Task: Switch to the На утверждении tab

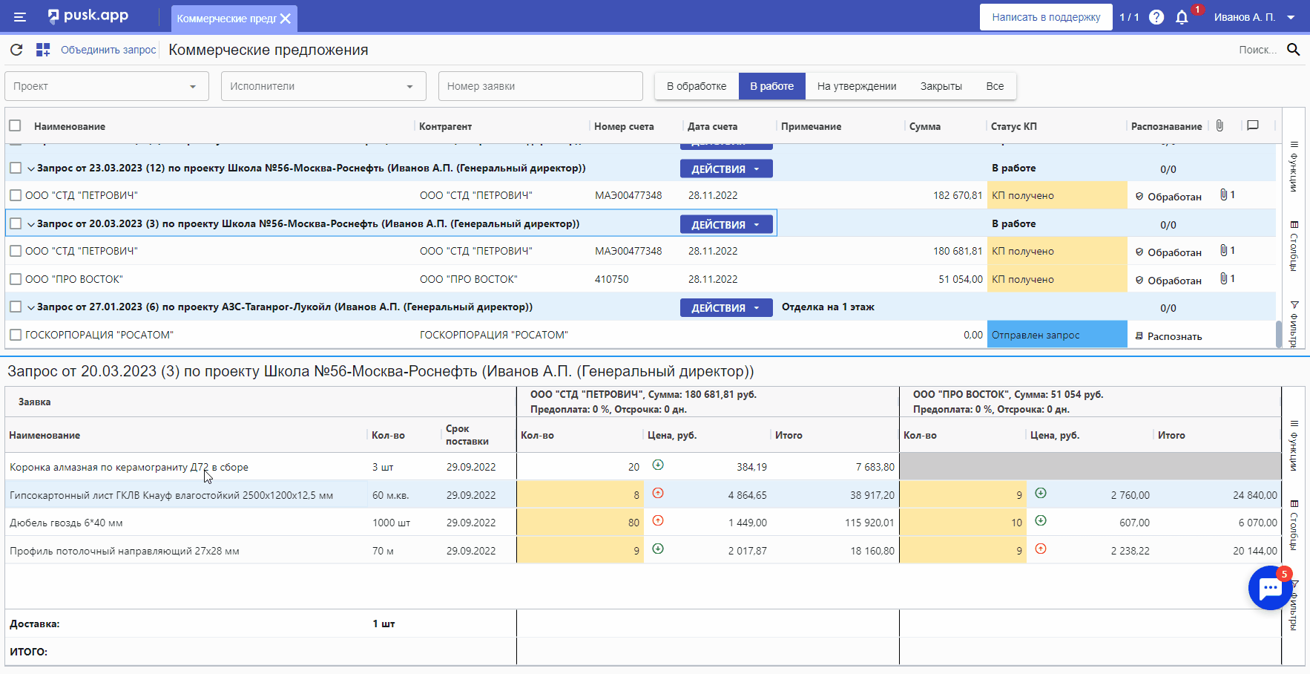Action: point(857,86)
